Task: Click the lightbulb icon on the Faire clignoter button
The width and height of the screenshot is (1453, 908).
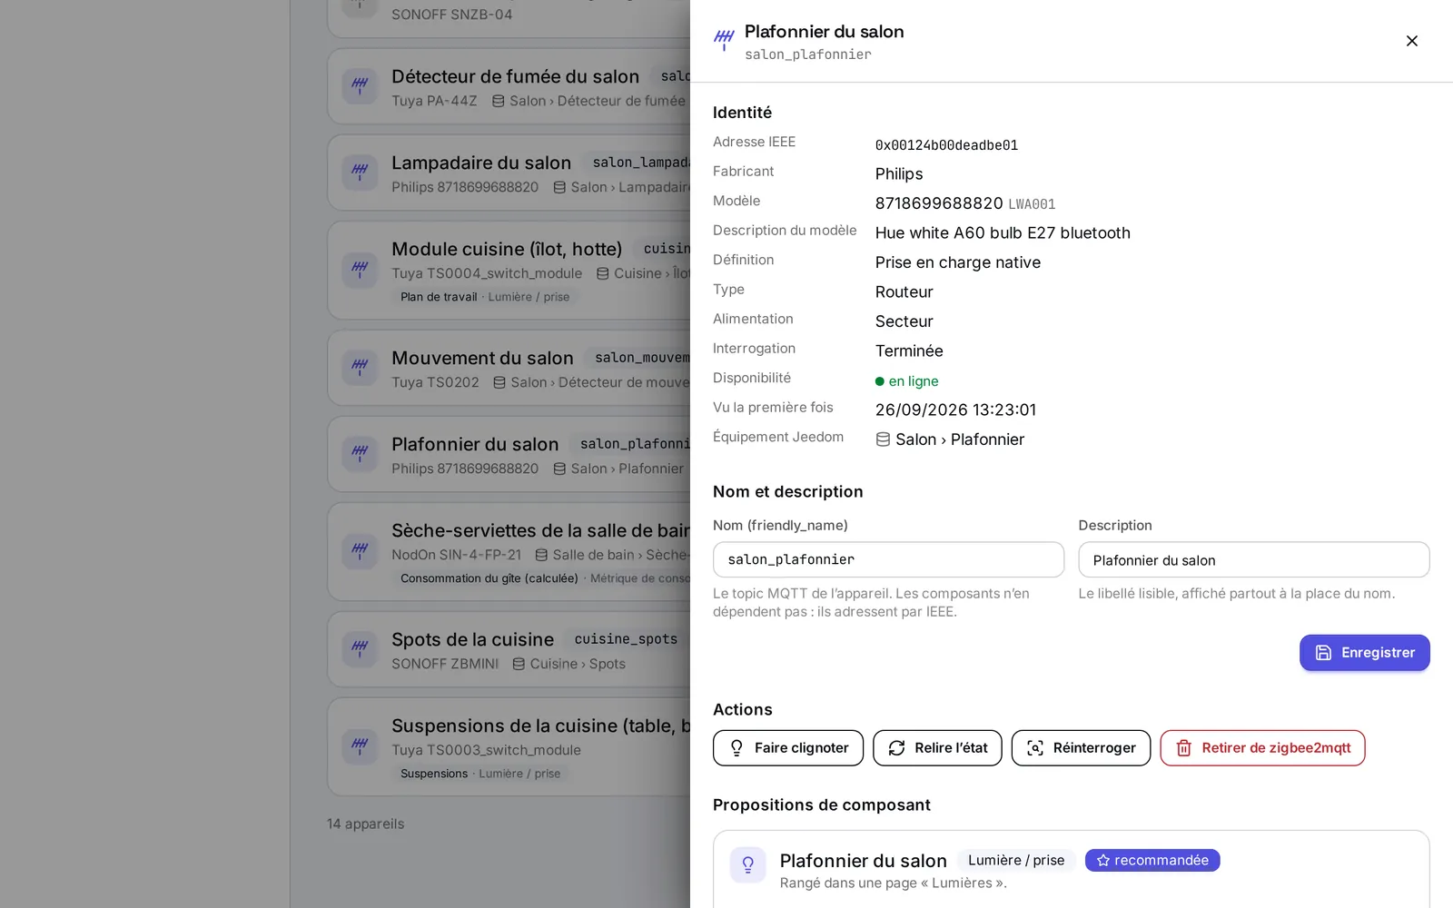Action: (x=736, y=748)
